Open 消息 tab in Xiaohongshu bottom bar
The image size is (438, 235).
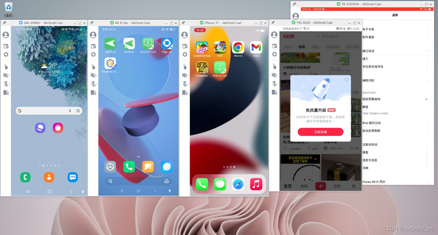337,186
